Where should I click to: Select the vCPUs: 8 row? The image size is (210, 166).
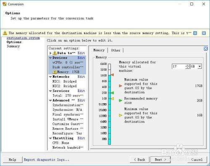click(x=67, y=62)
